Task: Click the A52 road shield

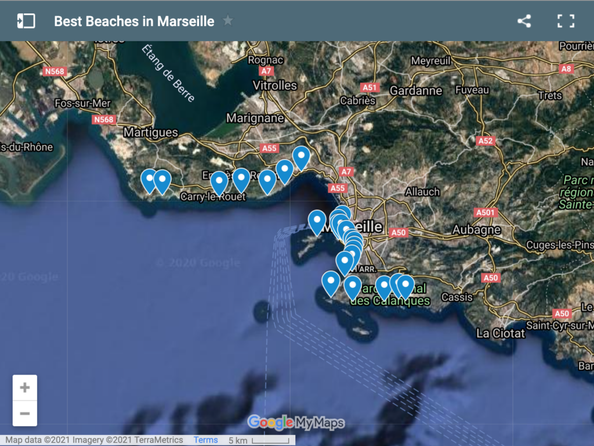Action: [486, 141]
